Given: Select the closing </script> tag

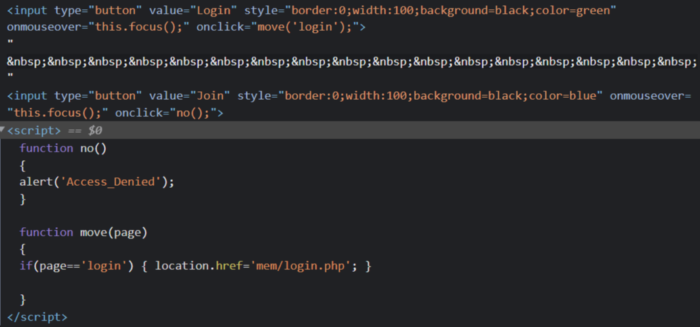Looking at the screenshot, I should 37,317.
